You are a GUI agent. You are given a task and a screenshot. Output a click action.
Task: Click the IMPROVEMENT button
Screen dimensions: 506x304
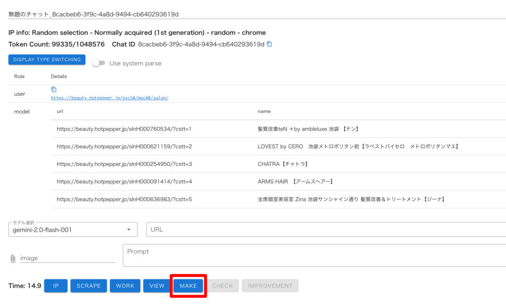(x=270, y=286)
